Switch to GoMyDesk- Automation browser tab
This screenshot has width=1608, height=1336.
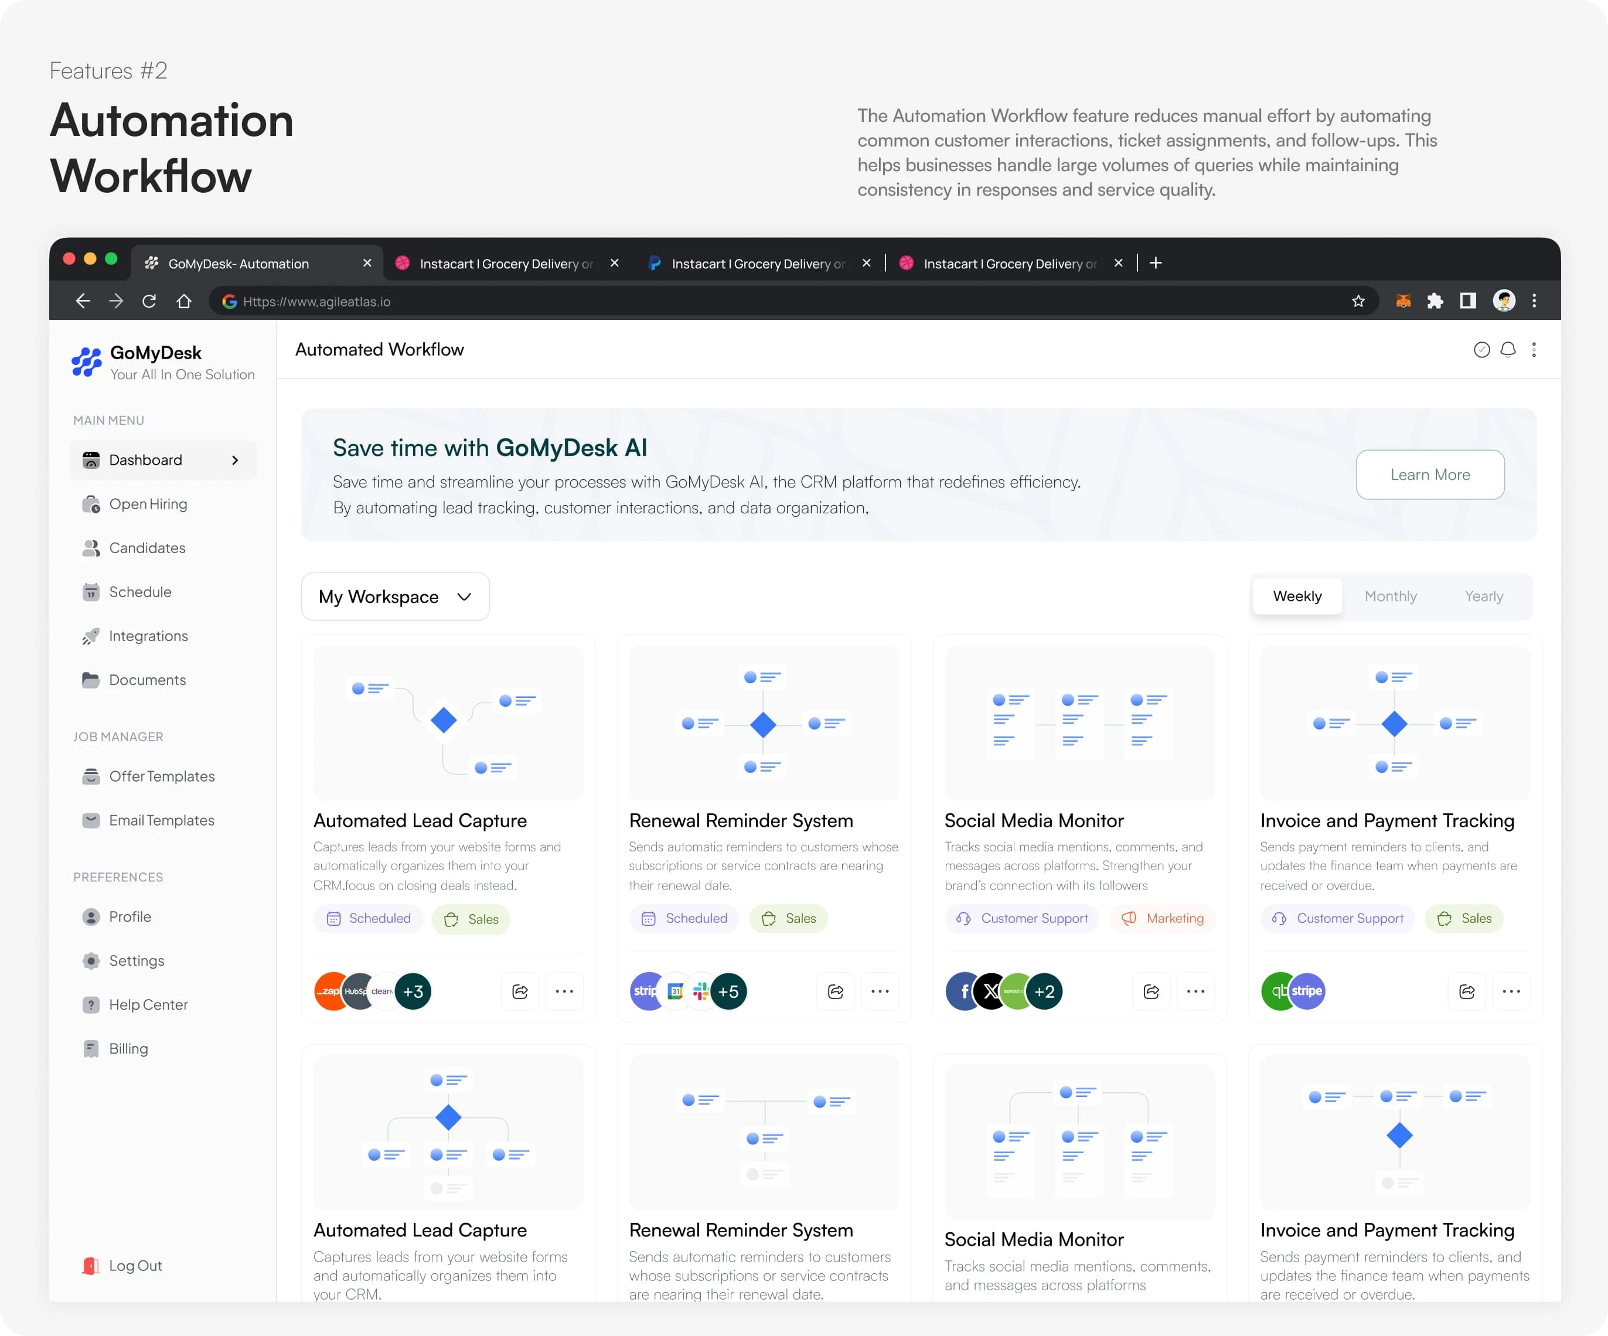(x=257, y=263)
